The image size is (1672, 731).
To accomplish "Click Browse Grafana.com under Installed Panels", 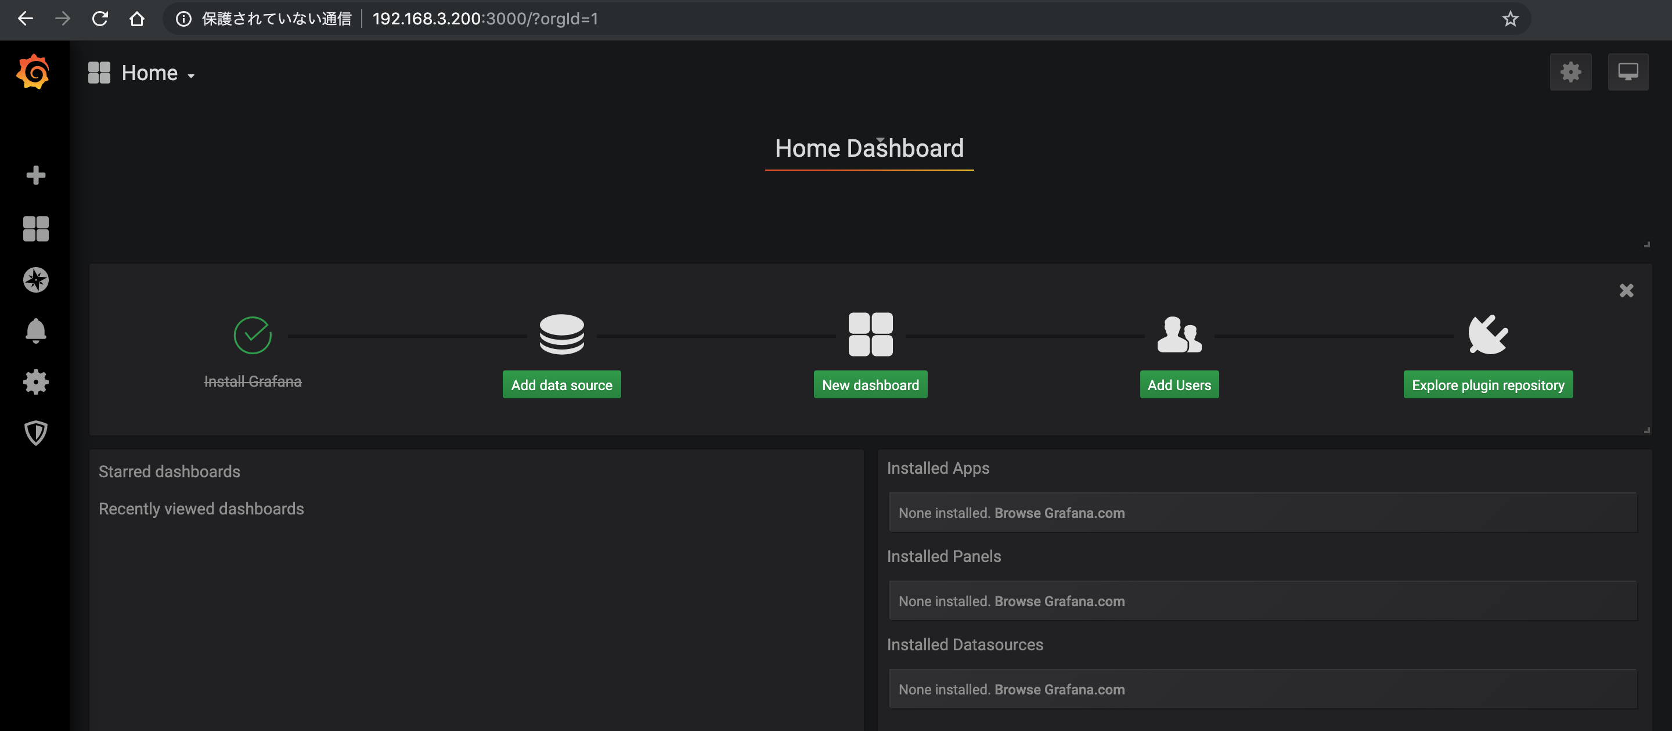I will [x=1060, y=601].
